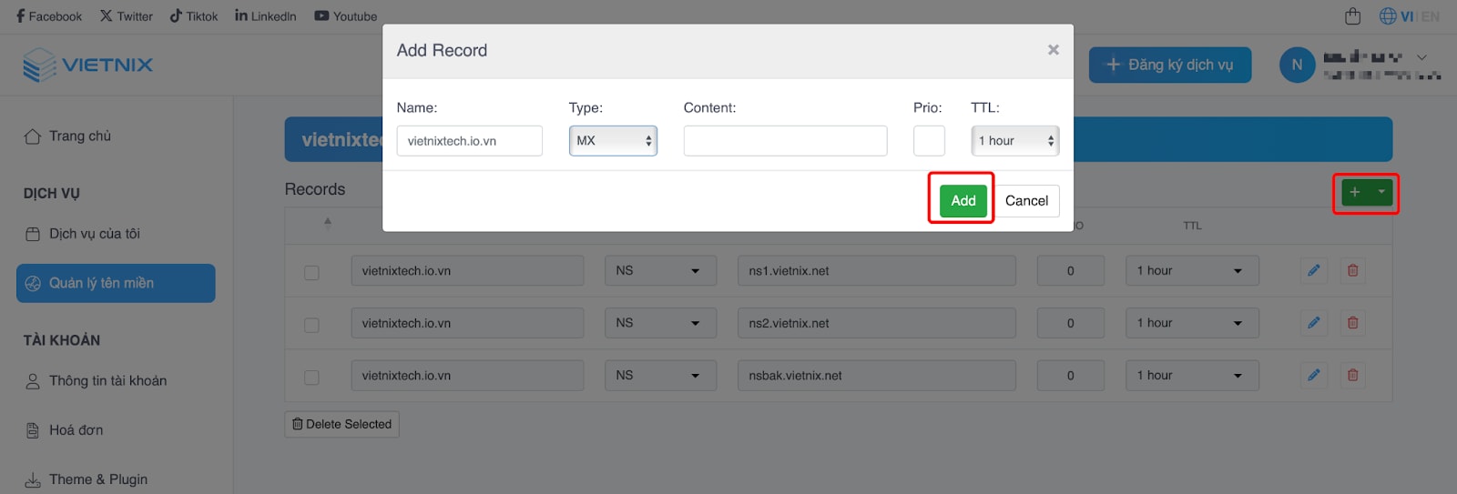Tick the checkbox for ns1.vietnix.net row
The height and width of the screenshot is (494, 1457).
pos(311,272)
